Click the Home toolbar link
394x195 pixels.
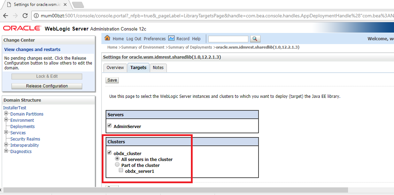click(118, 39)
